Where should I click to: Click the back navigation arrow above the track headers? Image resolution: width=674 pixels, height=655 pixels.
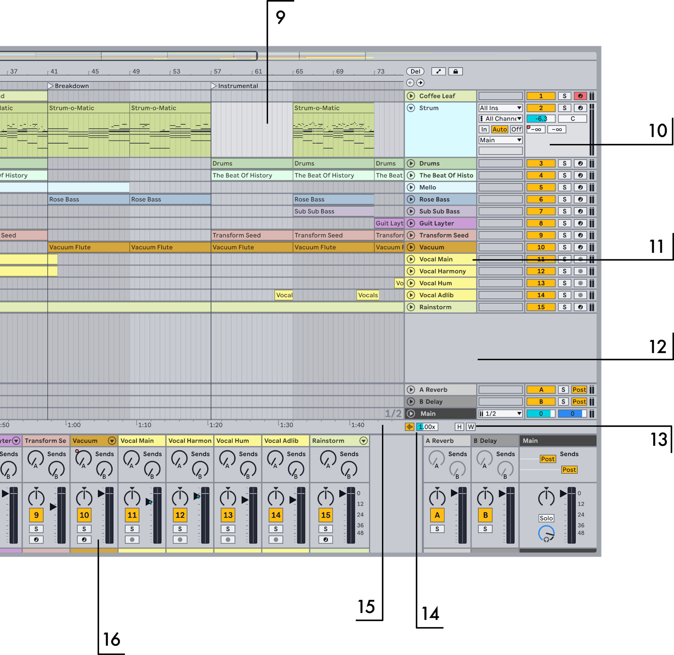410,83
